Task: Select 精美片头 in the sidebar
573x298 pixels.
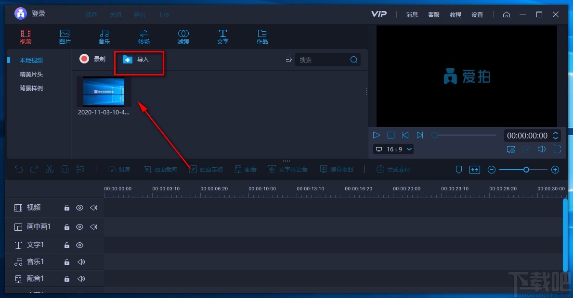Action: (x=31, y=74)
